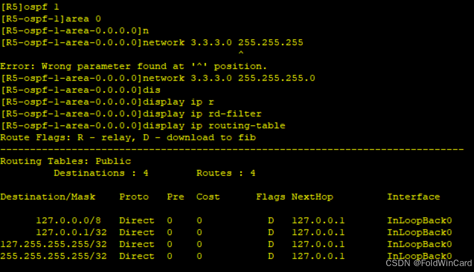Click the 'Error: Wrong parameter found' message
Image resolution: width=474 pixels, height=272 pixels.
133,66
